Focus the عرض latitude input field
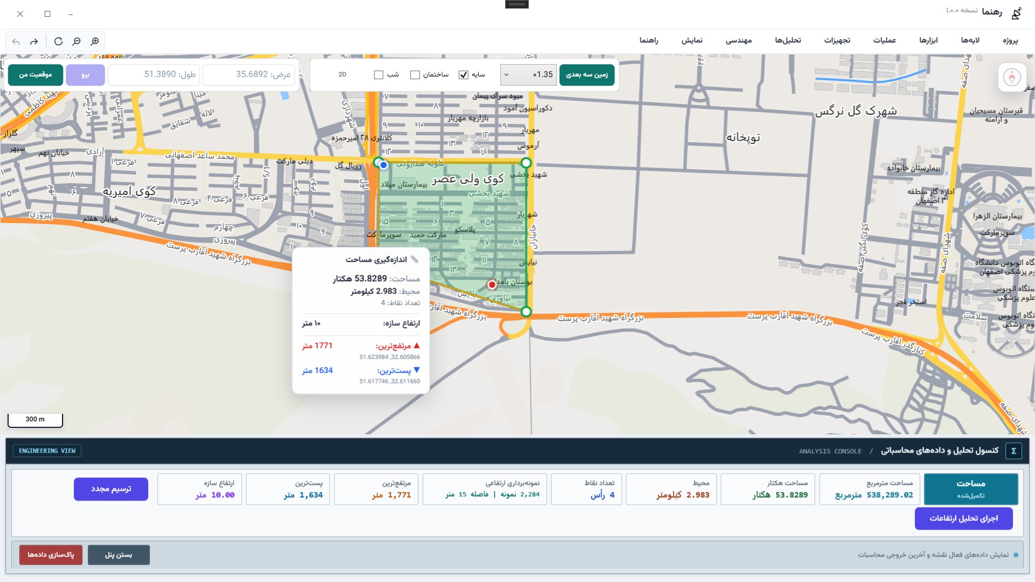1035x582 pixels. [x=250, y=75]
